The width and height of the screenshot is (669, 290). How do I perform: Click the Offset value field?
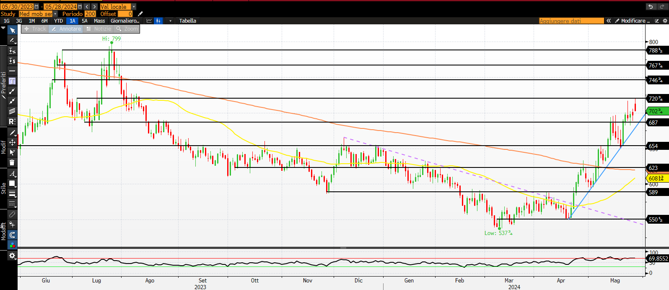point(125,14)
